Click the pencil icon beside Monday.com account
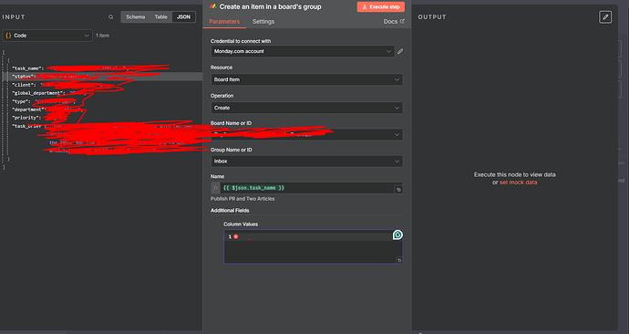Viewport: 629px width, 334px height. click(400, 51)
